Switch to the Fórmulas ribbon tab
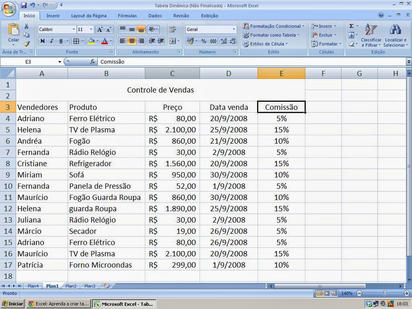The width and height of the screenshot is (412, 309). (127, 16)
